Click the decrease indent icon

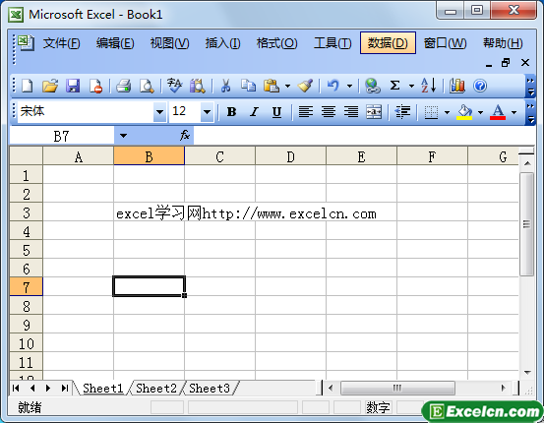(x=402, y=112)
